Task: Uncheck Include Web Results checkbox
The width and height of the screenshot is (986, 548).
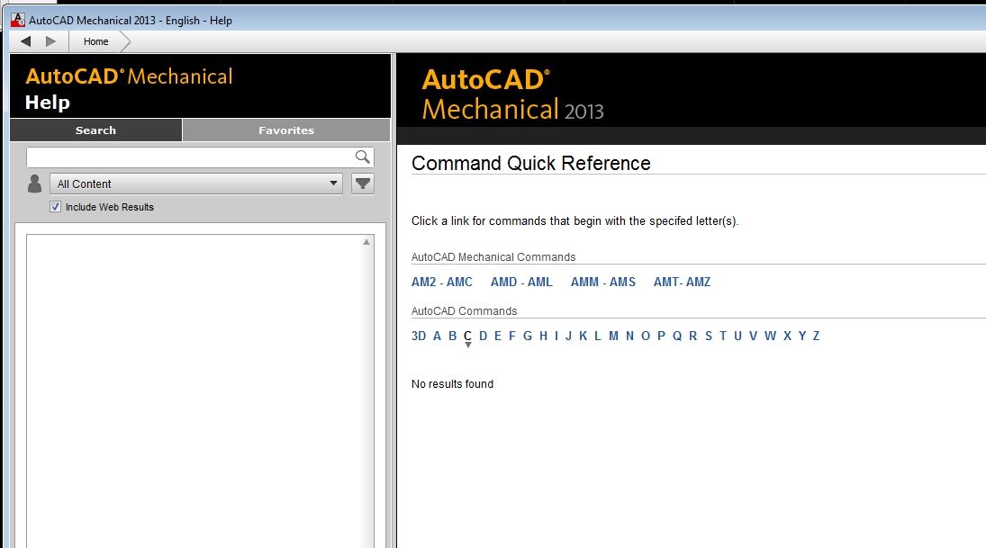Action: tap(55, 207)
